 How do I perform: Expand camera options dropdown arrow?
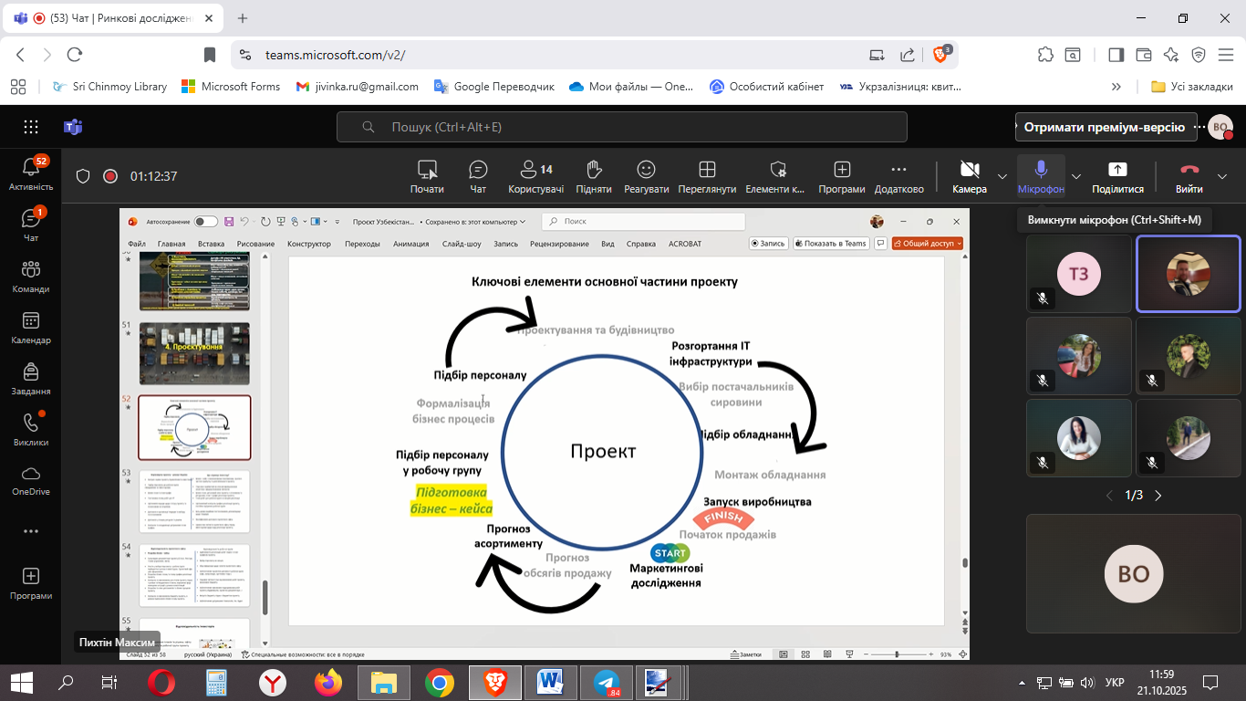click(x=1002, y=176)
